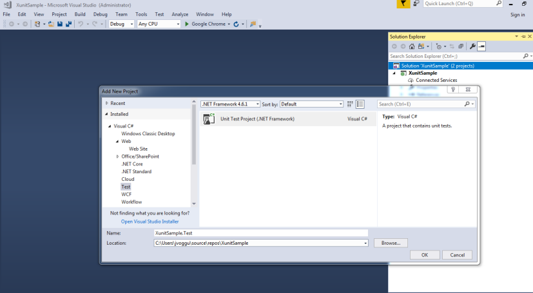Click the Pending Changes Filter clock icon
The image size is (533, 293).
tap(439, 46)
